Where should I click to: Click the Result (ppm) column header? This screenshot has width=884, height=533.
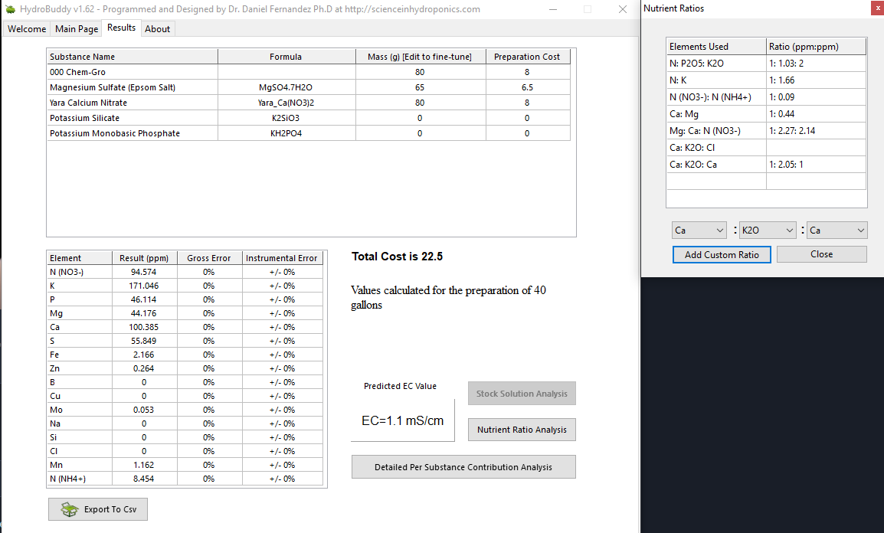[144, 258]
